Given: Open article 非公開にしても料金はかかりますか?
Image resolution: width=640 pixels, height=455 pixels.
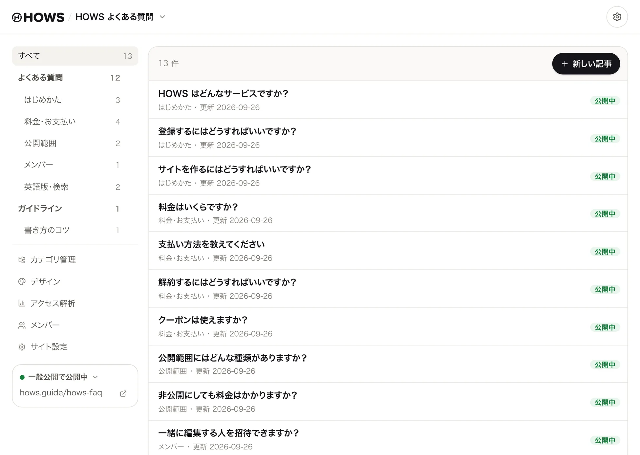Looking at the screenshot, I should (x=388, y=402).
